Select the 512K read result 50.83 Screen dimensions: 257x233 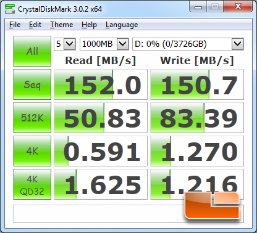[x=101, y=118]
